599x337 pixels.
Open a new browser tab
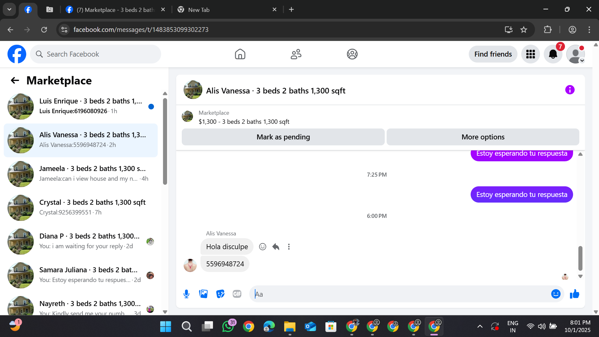tap(291, 10)
